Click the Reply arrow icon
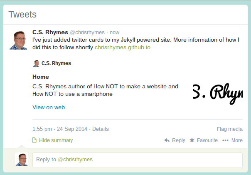The height and width of the screenshot is (175, 251). tap(167, 140)
